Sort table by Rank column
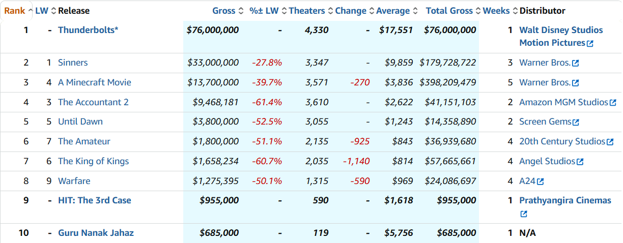 tap(15, 11)
